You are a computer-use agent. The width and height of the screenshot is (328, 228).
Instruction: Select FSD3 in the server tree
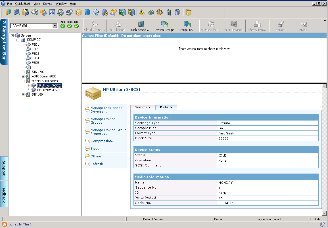tap(35, 54)
